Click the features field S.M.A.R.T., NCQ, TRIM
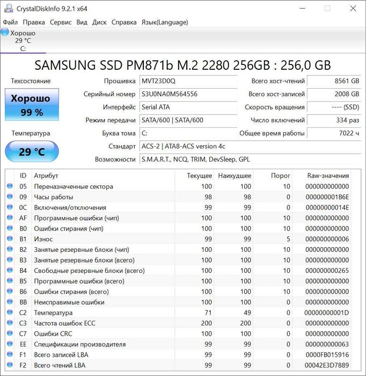Screen dimensions: 366x376 click(x=250, y=159)
